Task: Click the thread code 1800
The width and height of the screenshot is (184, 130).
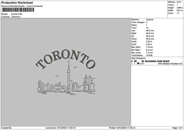Action: [160, 64]
